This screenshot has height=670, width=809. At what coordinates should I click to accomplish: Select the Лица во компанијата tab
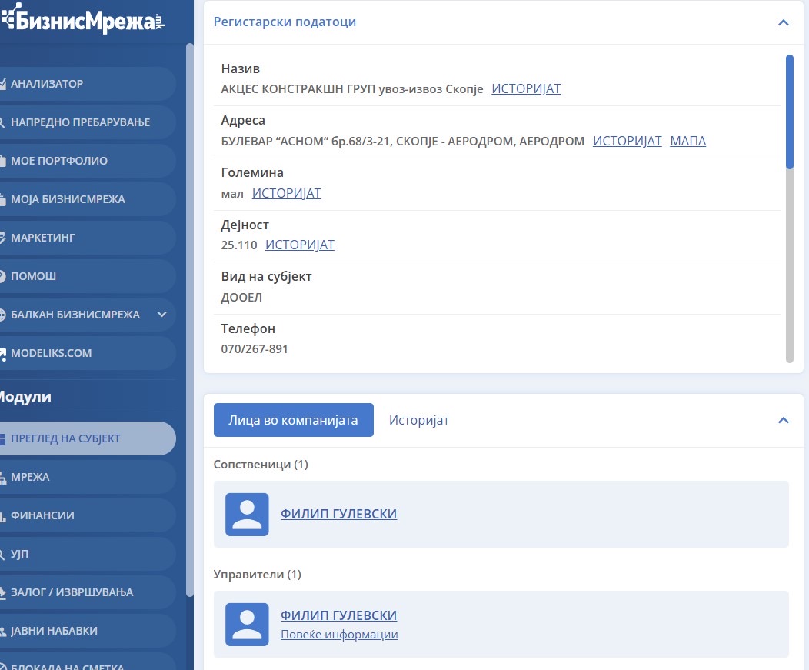click(x=293, y=420)
